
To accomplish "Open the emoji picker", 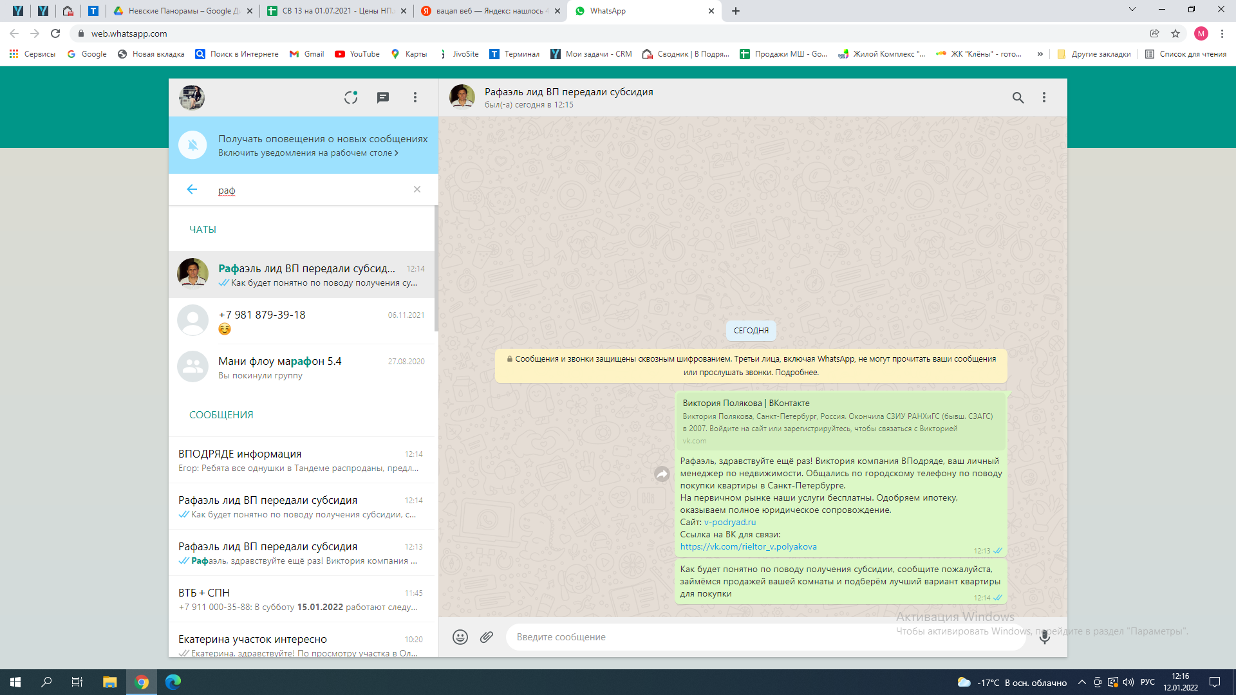I will pos(460,637).
